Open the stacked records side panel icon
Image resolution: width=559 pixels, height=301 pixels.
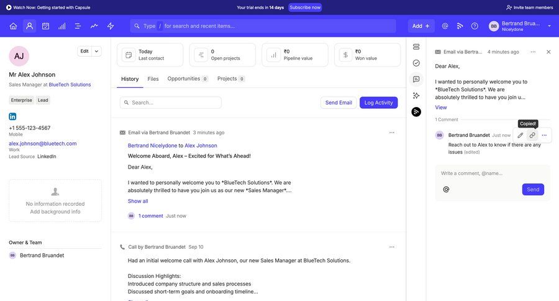(x=416, y=47)
